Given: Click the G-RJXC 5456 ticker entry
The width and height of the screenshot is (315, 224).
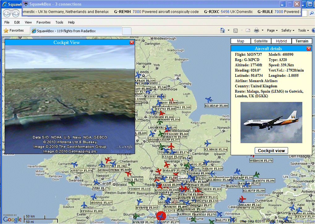Looking at the screenshot, I should coord(228,12).
